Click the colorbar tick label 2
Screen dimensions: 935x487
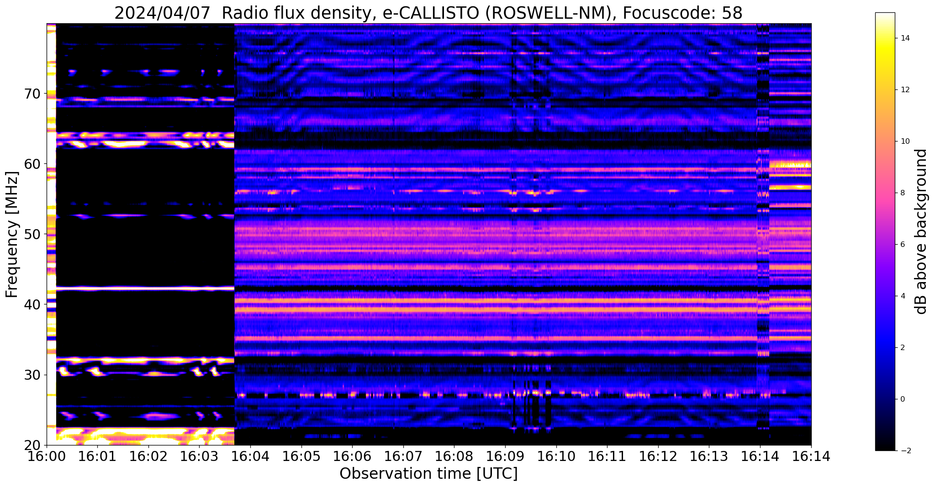pos(902,348)
